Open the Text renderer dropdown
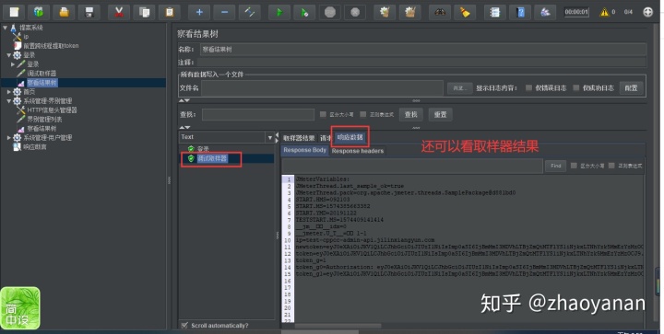The image size is (664, 334). pos(269,137)
